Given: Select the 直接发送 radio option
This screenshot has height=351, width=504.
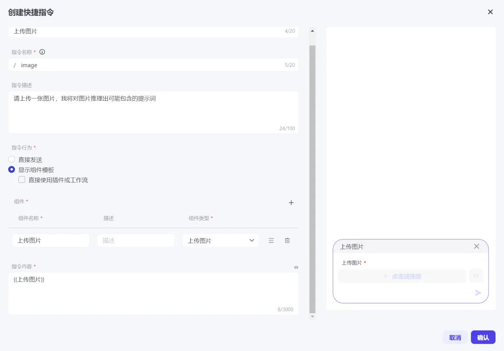Looking at the screenshot, I should [x=12, y=160].
